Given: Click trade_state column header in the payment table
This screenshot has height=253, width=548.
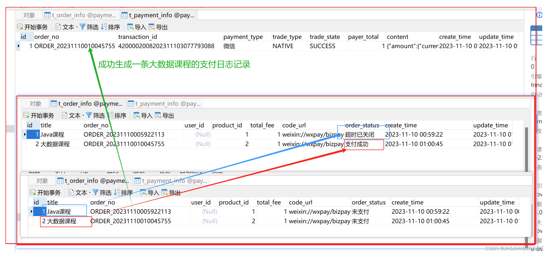Looking at the screenshot, I should click(328, 37).
